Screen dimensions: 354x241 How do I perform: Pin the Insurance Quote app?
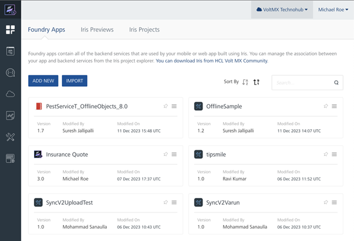point(166,154)
